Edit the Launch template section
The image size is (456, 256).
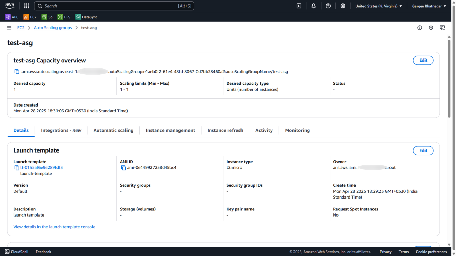click(x=423, y=150)
